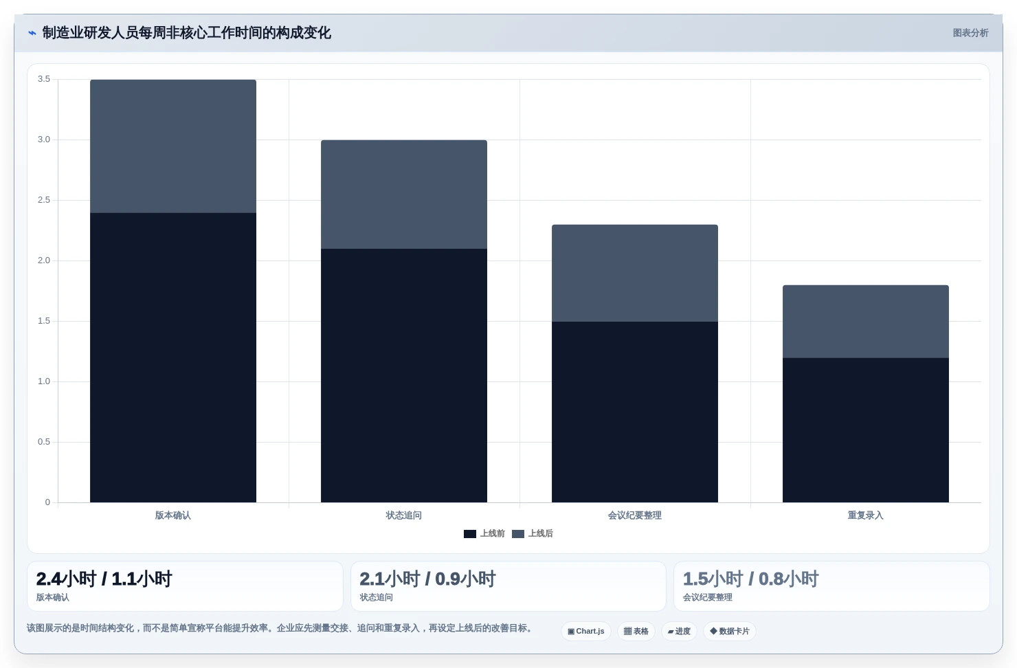Click the 版本确认 caption under the first card

53,597
